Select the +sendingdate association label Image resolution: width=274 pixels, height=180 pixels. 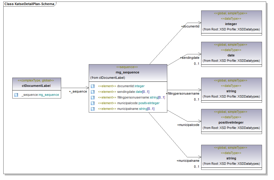tap(189, 58)
